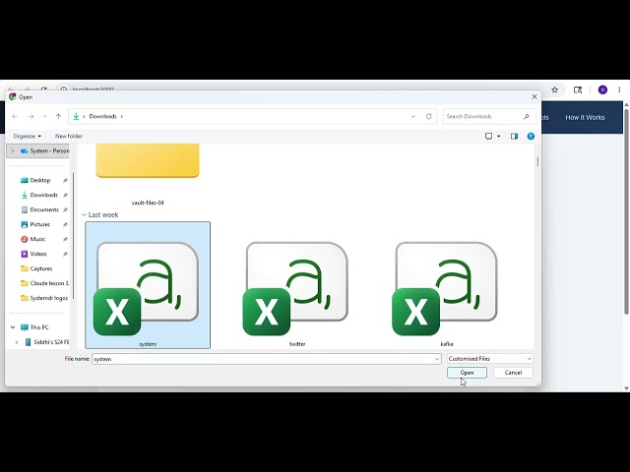Click the pin icon next to Pictures

click(x=65, y=224)
